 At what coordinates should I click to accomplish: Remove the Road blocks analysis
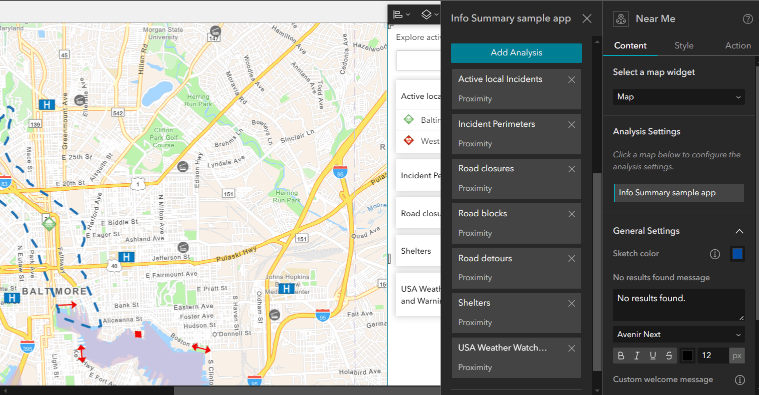(571, 214)
